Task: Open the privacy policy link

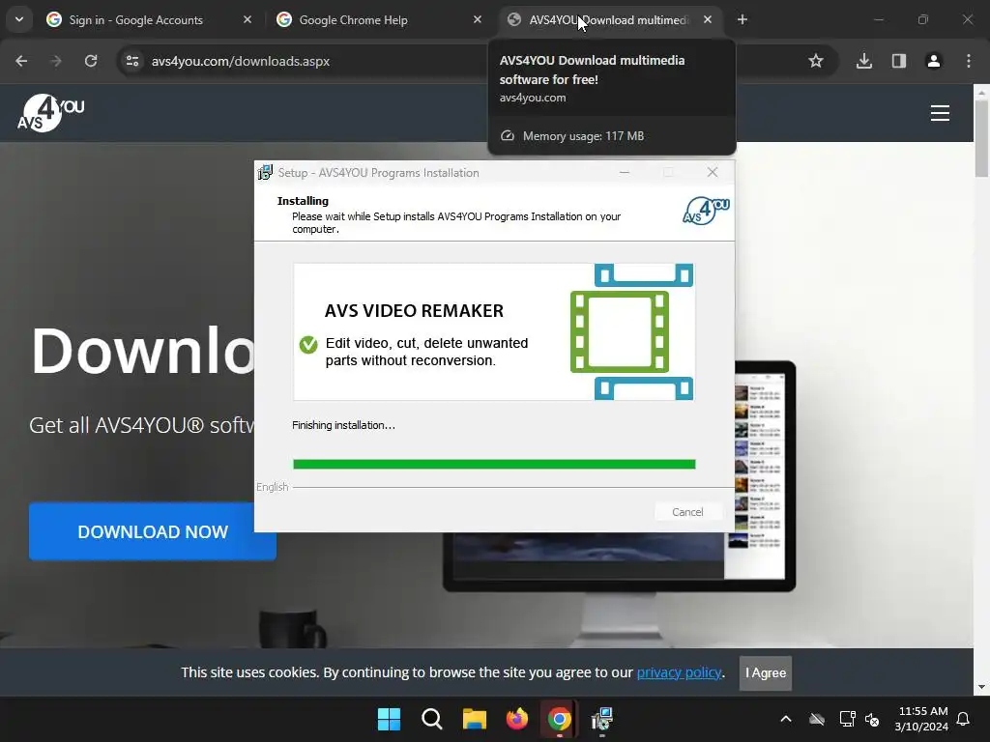Action: tap(679, 672)
